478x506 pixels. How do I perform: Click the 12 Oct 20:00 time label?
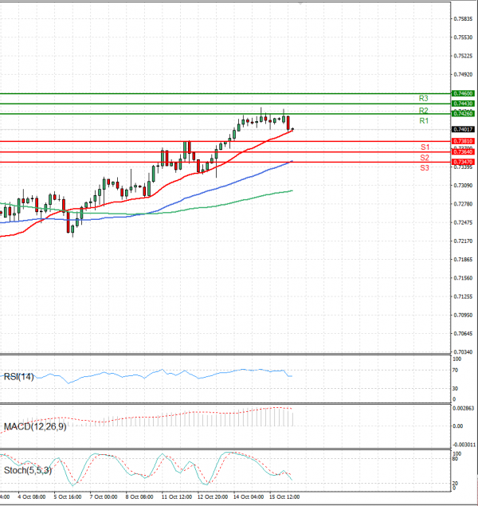213,497
